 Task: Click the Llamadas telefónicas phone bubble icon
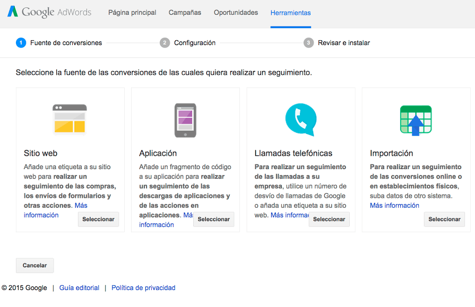[x=301, y=120]
